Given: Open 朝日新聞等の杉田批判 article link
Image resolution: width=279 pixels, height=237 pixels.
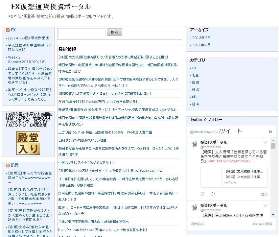Looking at the screenshot, I should click(x=118, y=68).
